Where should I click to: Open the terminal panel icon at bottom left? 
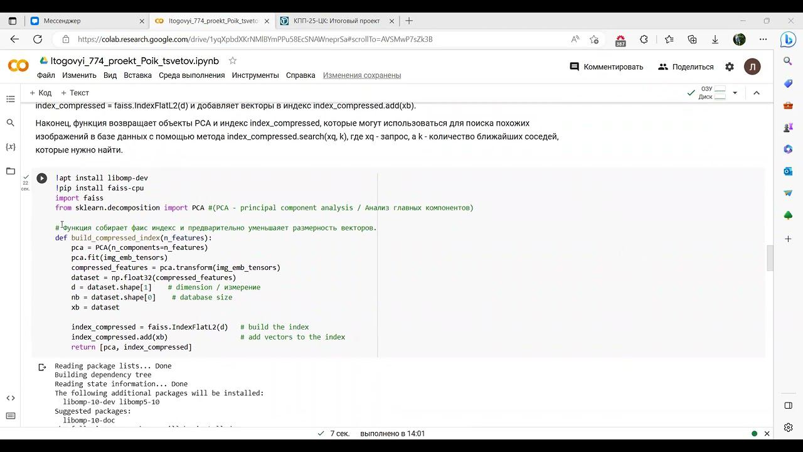[10, 416]
